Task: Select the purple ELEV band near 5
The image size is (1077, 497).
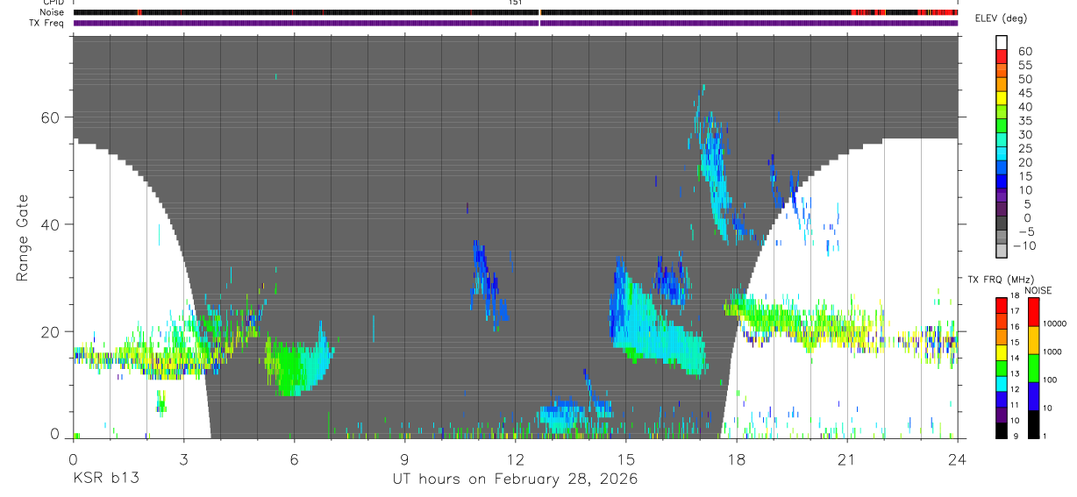Action: click(x=1002, y=209)
